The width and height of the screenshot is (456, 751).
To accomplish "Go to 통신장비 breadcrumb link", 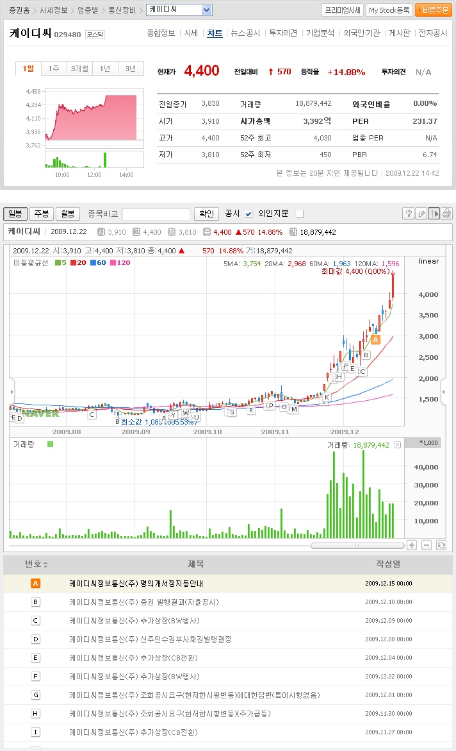I will click(122, 10).
